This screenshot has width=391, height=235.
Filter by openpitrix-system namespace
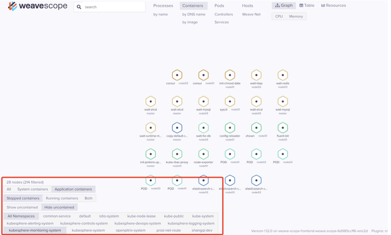[131, 231]
